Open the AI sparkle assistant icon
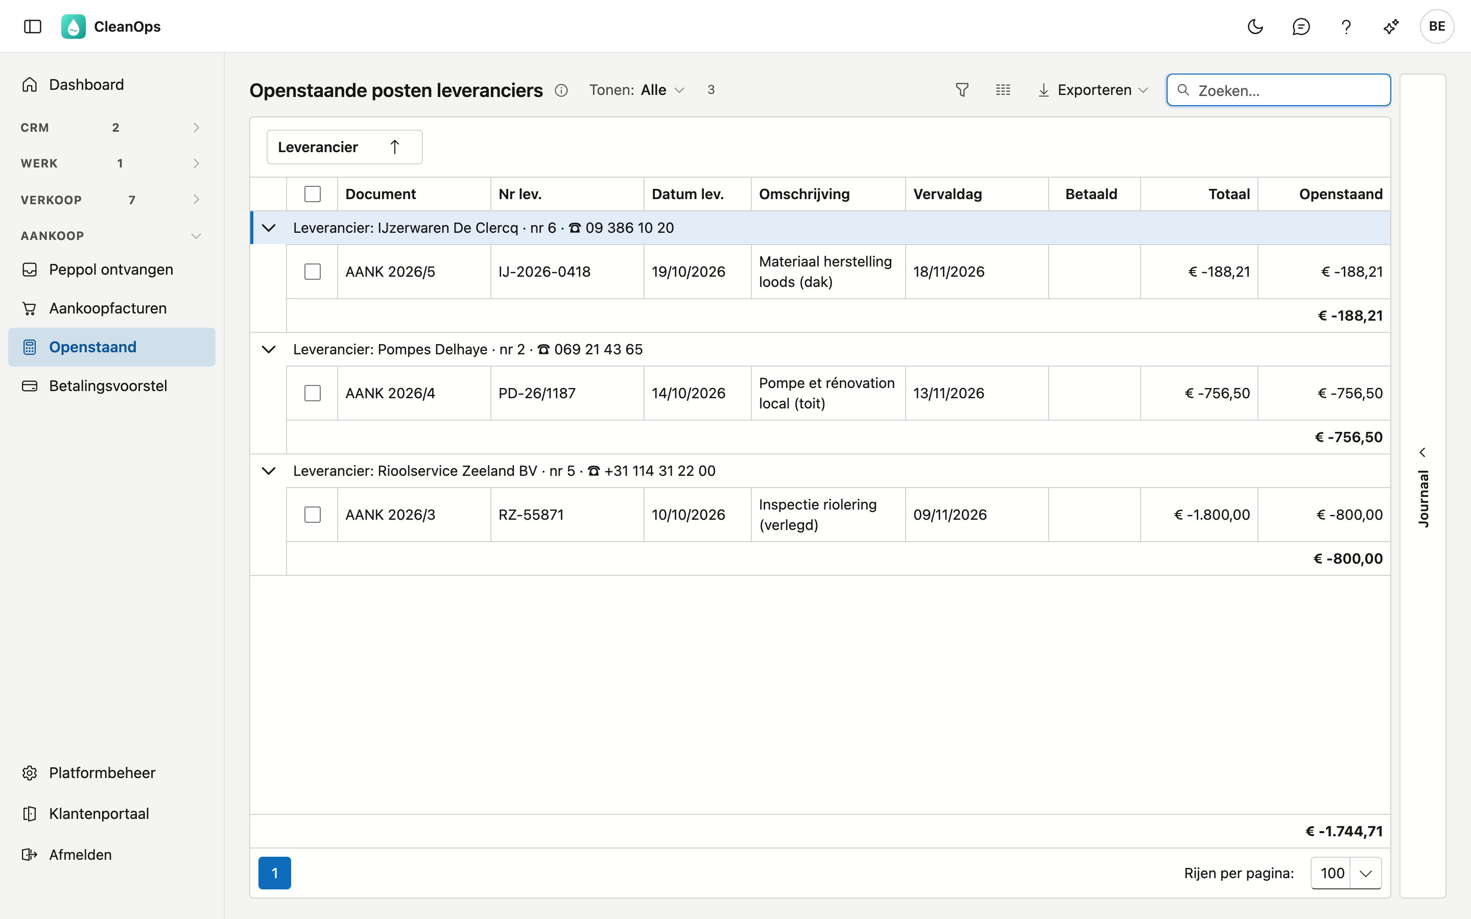The width and height of the screenshot is (1471, 919). point(1391,27)
